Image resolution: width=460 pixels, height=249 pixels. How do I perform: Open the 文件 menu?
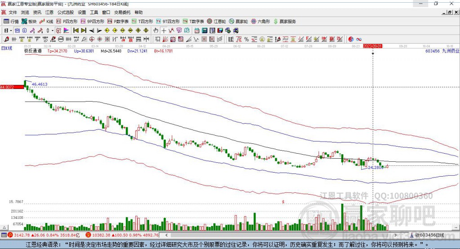(x=13, y=12)
